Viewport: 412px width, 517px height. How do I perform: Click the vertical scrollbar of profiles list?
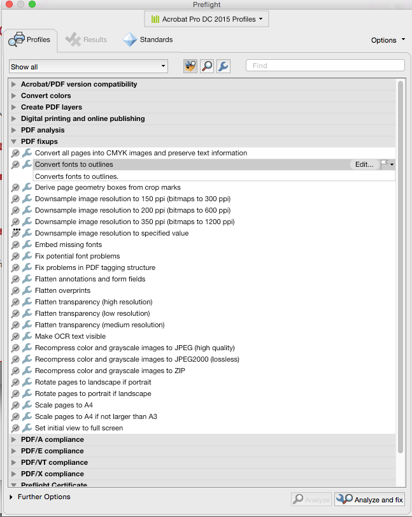tap(401, 267)
